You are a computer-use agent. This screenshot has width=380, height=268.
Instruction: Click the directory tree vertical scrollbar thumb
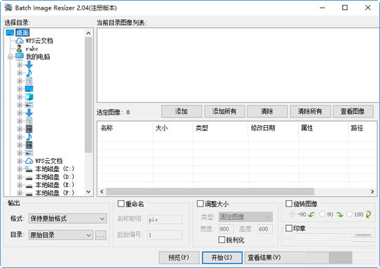88,95
